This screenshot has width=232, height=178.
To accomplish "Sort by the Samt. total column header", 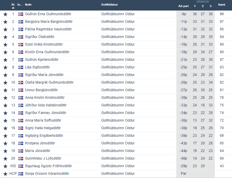I will coord(222,5).
